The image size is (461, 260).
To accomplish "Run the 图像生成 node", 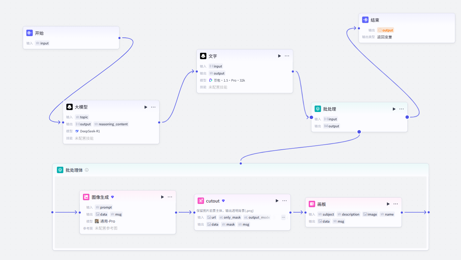I will tap(163, 197).
